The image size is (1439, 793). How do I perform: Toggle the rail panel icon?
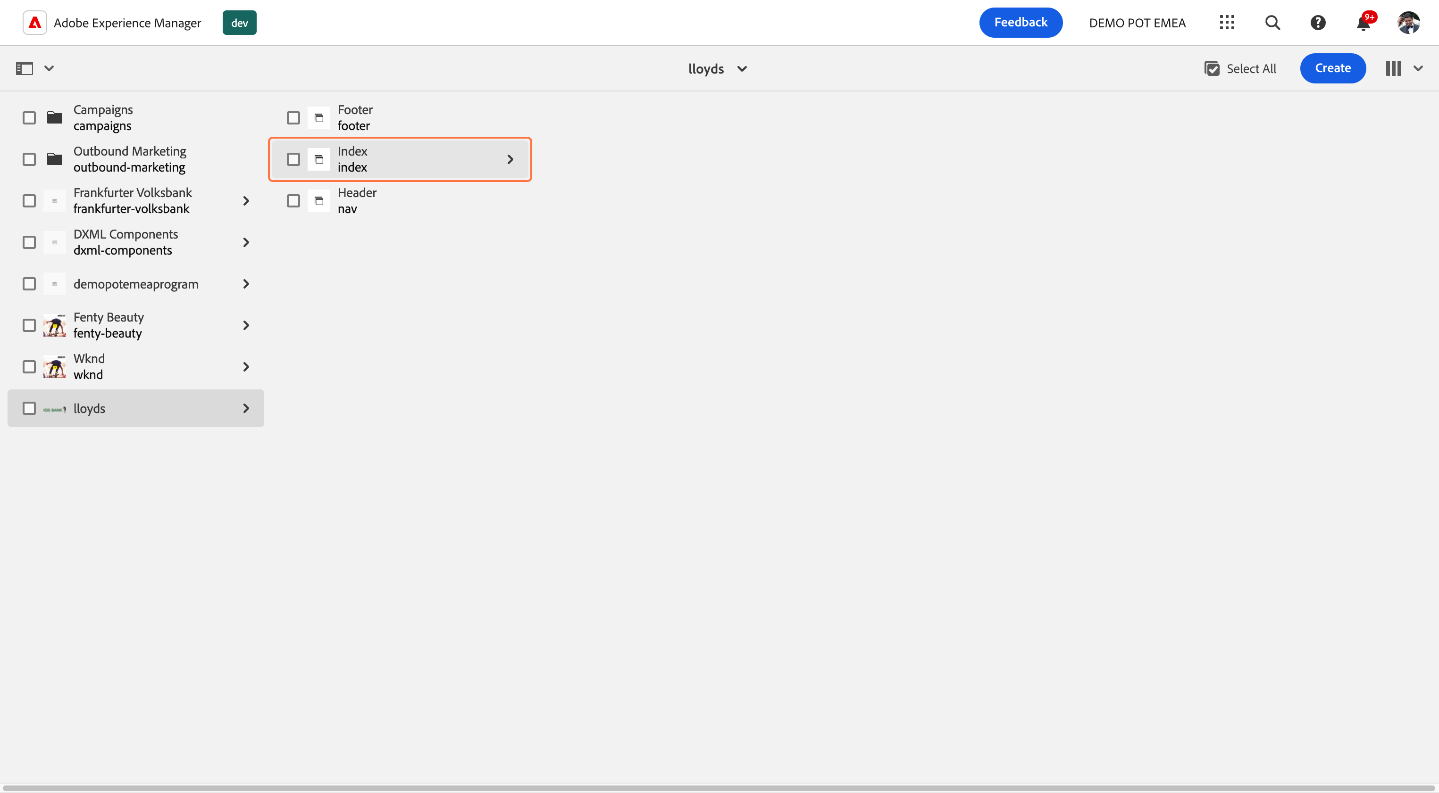coord(24,69)
